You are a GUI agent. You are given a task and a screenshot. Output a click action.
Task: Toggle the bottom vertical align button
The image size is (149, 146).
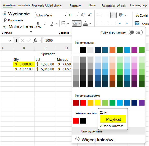(113, 15)
